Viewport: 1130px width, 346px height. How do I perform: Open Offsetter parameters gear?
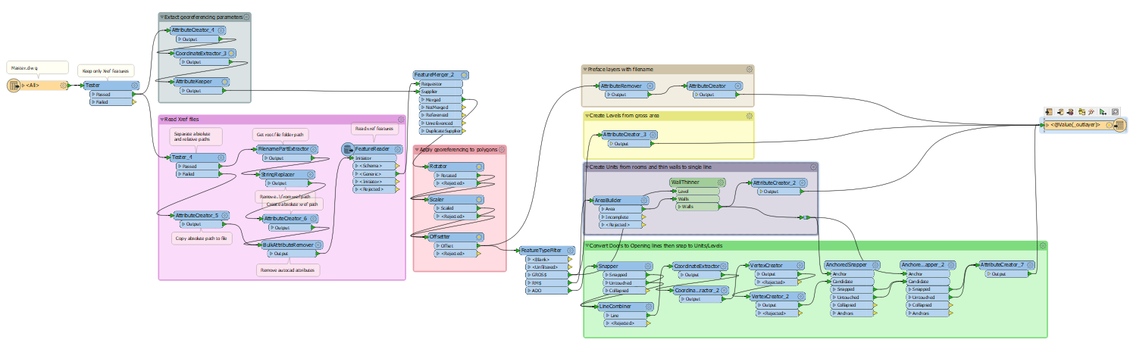[479, 236]
